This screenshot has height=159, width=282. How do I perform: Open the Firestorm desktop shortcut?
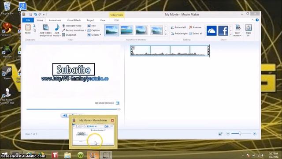click(x=7, y=30)
